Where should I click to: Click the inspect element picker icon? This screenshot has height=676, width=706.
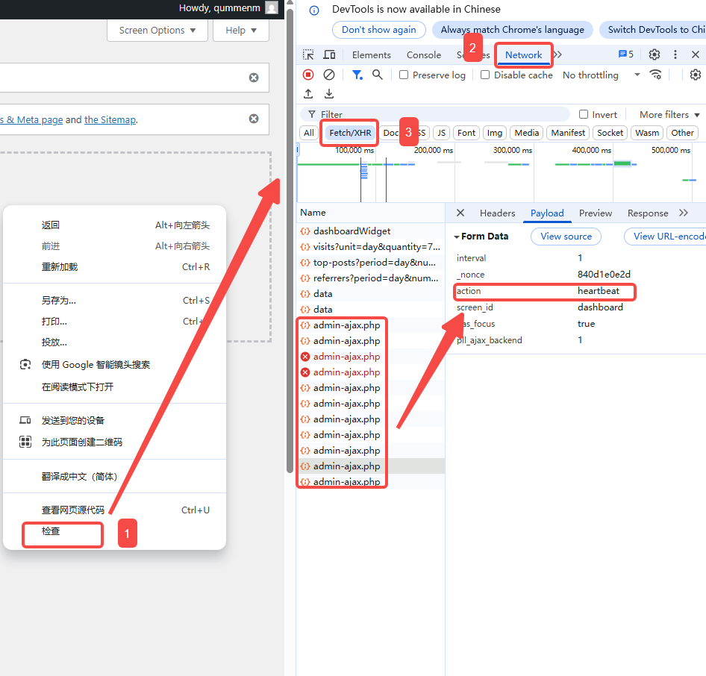tap(308, 55)
